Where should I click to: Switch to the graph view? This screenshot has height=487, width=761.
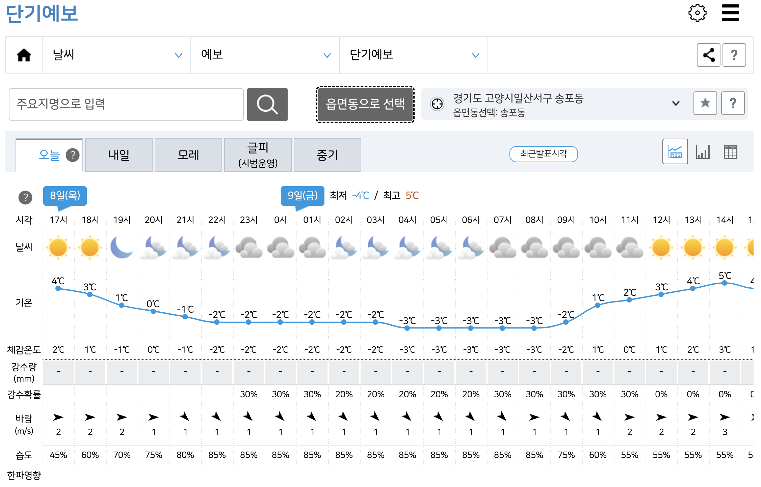pyautogui.click(x=675, y=152)
